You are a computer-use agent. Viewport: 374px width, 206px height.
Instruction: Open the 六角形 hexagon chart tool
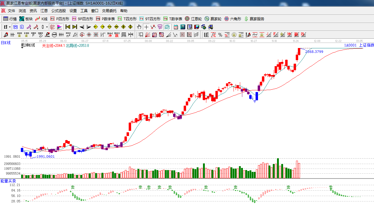tap(233, 19)
